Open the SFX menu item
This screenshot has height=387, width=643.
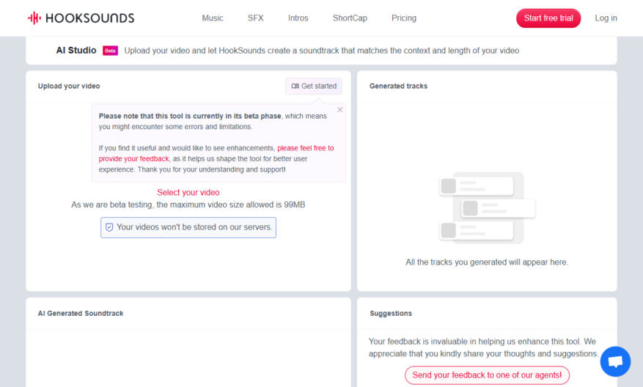coord(255,18)
